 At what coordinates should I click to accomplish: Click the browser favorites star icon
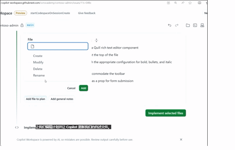tap(190, 3)
